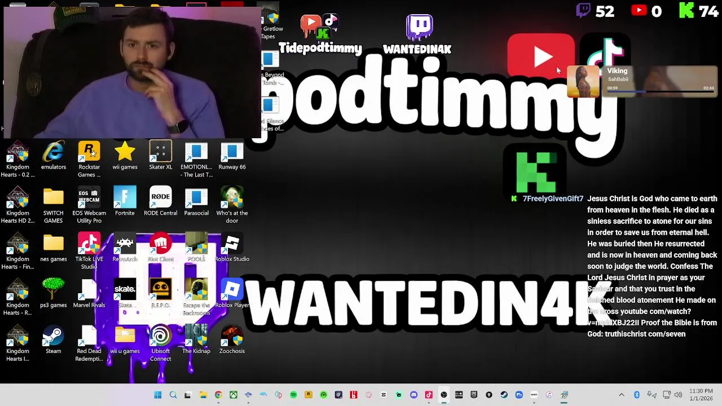The width and height of the screenshot is (722, 406).
Task: Launch Zoochosis desktop shortcut
Action: [232, 340]
